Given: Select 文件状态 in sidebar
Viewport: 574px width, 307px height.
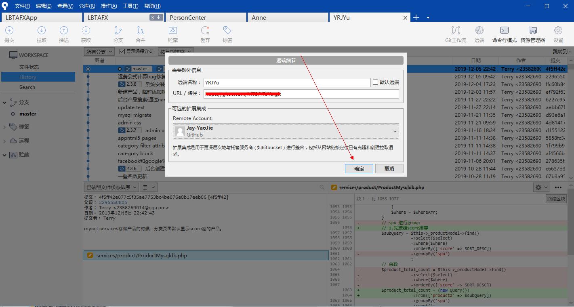Looking at the screenshot, I should tap(29, 67).
